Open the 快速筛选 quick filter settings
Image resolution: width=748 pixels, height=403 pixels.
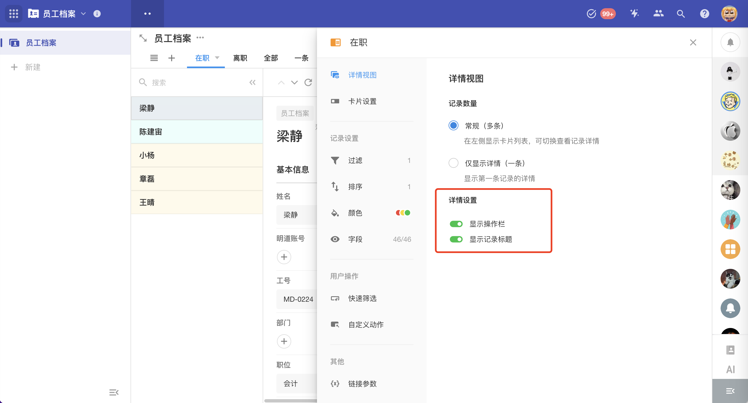tap(372, 298)
